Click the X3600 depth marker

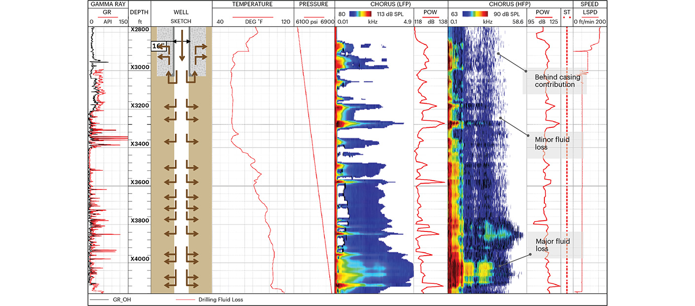tap(139, 182)
